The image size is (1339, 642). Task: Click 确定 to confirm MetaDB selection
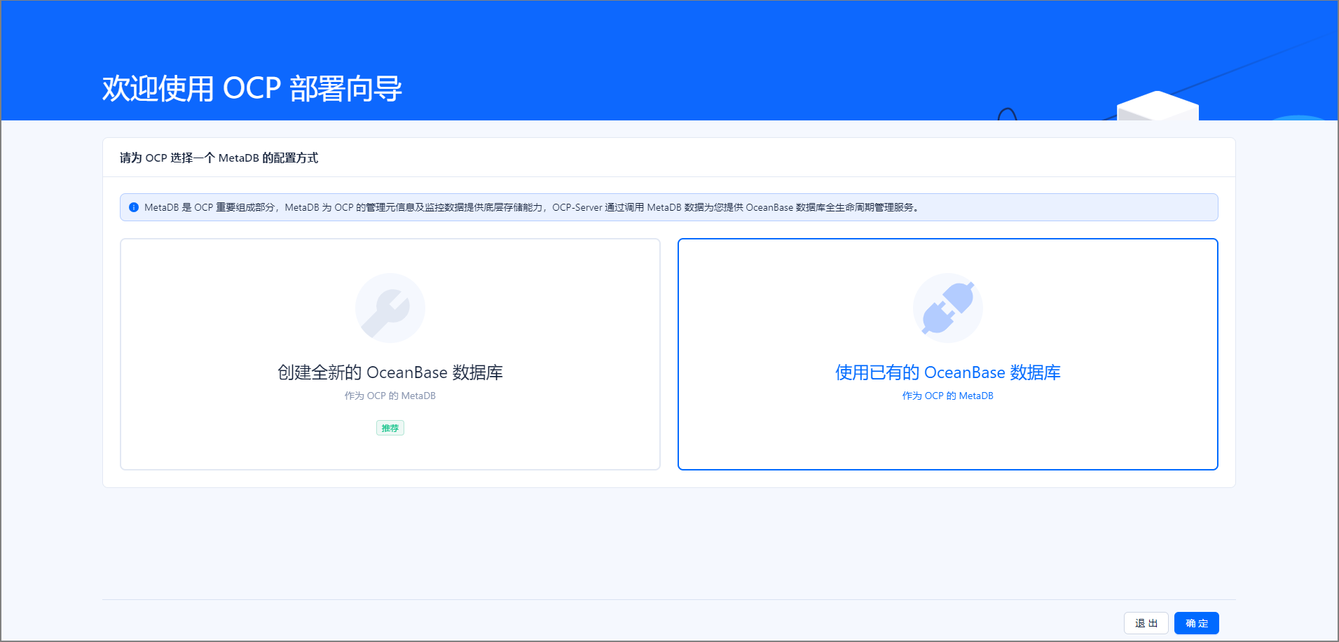pos(1196,623)
